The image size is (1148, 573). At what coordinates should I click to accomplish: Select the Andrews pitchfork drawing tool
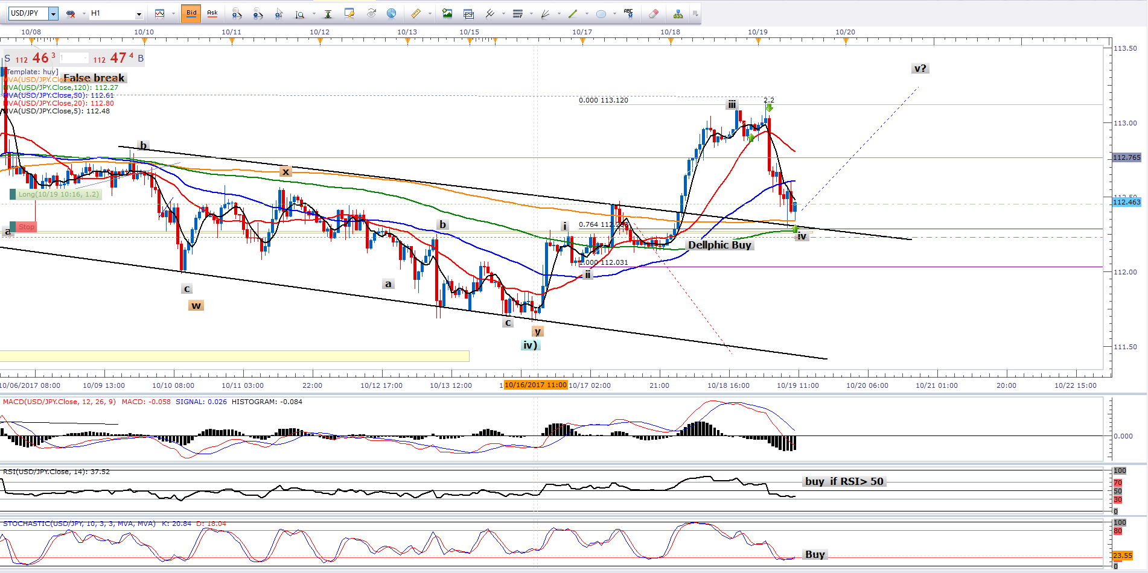(489, 13)
